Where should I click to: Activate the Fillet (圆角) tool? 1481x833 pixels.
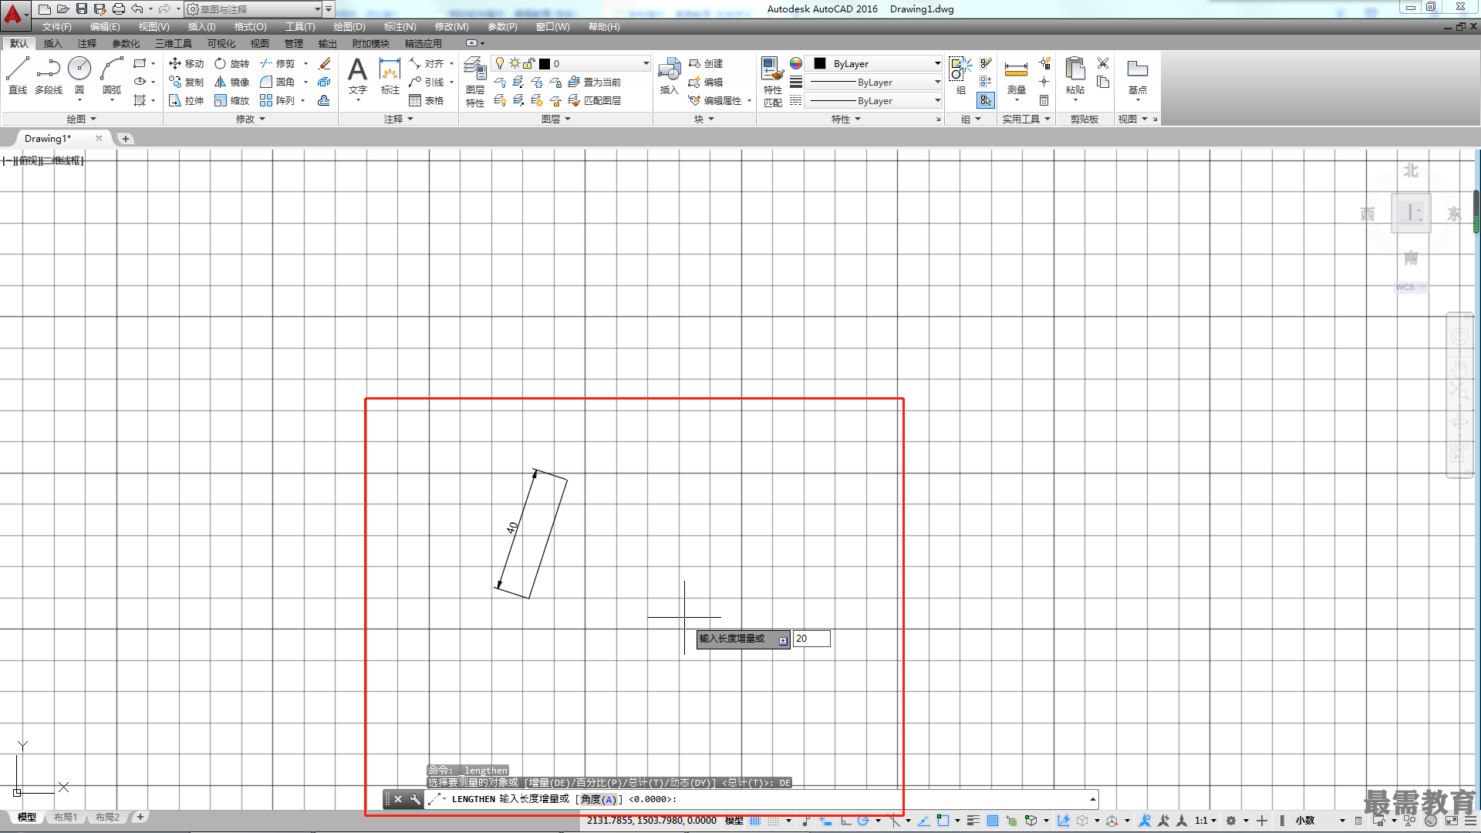[x=278, y=82]
